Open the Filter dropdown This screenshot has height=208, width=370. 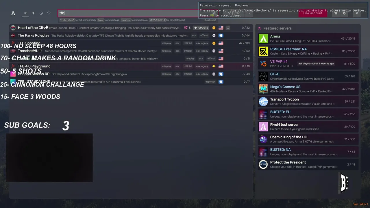(234, 13)
